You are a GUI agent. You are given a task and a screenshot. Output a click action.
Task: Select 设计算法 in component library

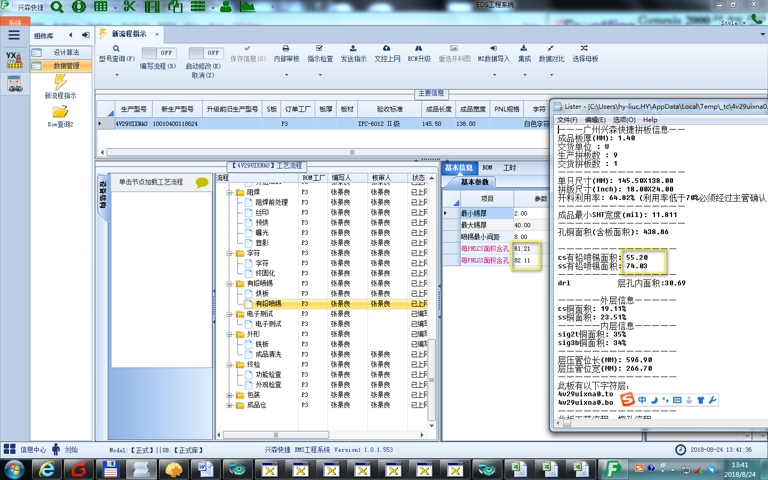coord(61,52)
